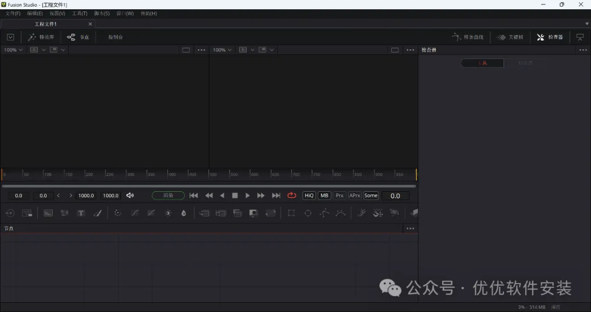Screen dimensions: 591x312
Task: Add the Channel Booleans tool
Action: (221, 213)
